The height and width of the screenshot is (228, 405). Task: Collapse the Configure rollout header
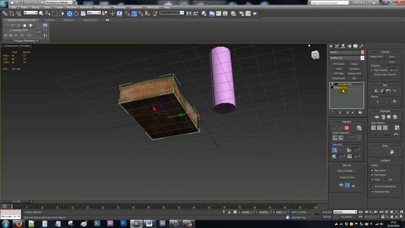[x=385, y=160]
